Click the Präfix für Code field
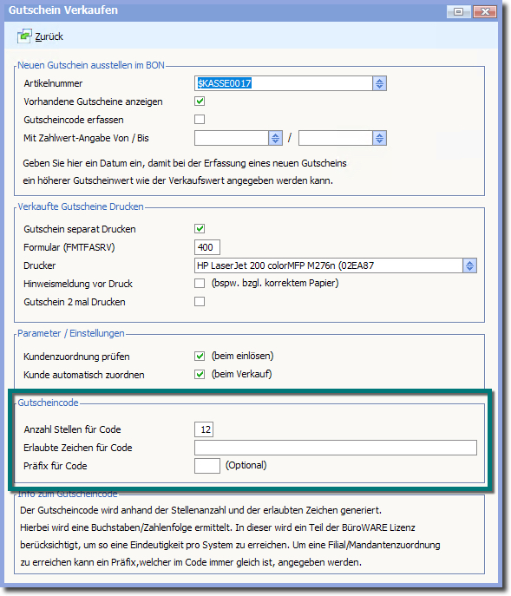Viewport: 511px width, 596px height. click(x=206, y=466)
